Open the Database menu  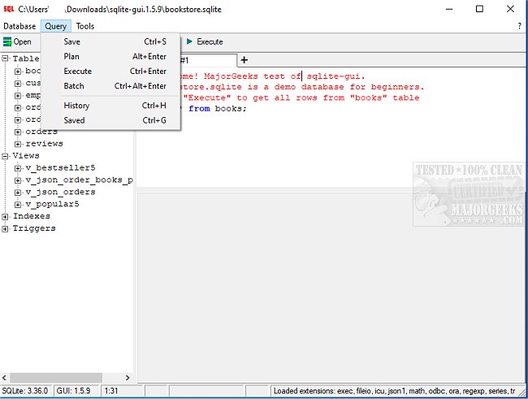19,26
